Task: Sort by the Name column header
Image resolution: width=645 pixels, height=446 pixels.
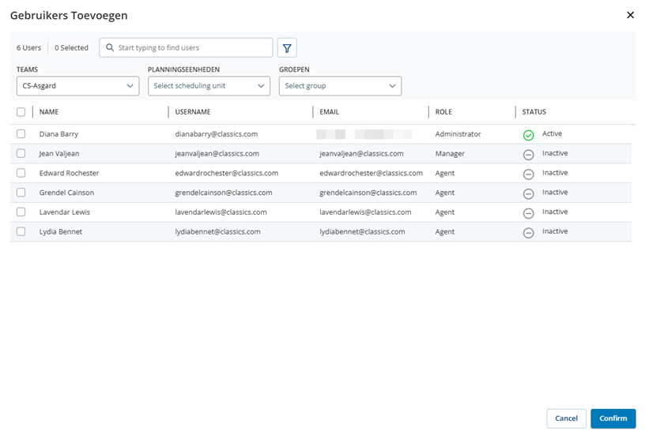Action: pos(49,112)
